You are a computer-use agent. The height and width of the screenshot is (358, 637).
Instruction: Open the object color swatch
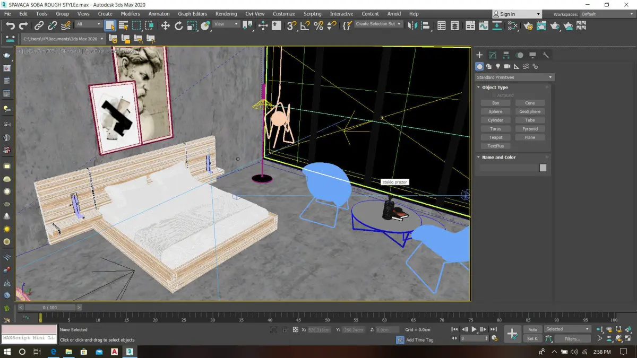(x=543, y=168)
